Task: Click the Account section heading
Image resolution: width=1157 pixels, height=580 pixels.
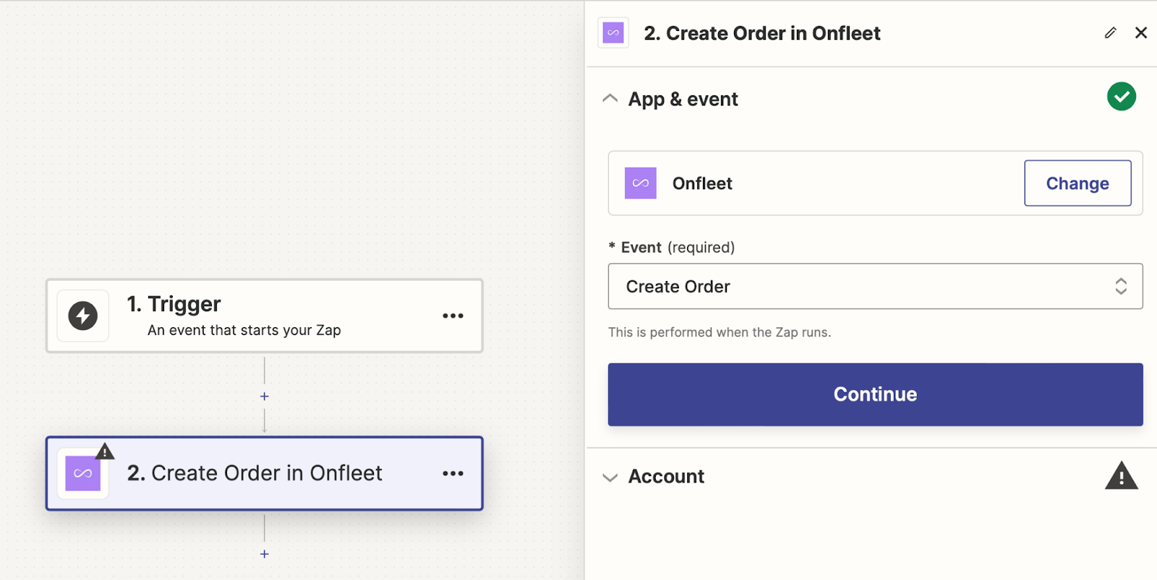Action: coord(666,477)
